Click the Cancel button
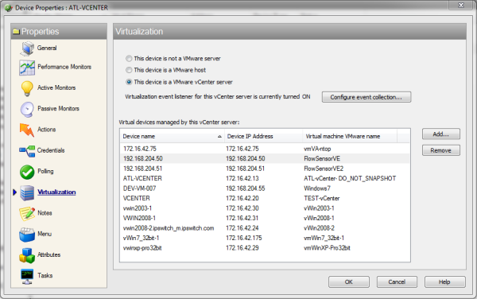Screen dimensions: 477x299 tap(397, 282)
